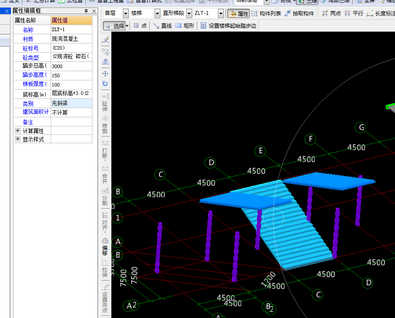
Task: Pin the 属性编辑框 panel
Action: click(x=86, y=11)
